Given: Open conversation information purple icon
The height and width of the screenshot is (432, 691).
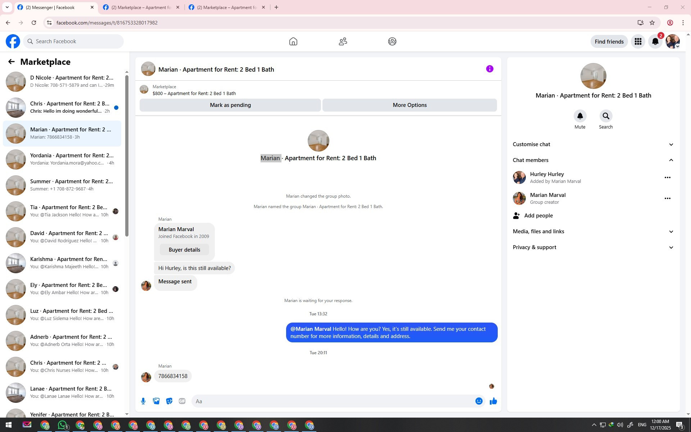Looking at the screenshot, I should (x=489, y=69).
